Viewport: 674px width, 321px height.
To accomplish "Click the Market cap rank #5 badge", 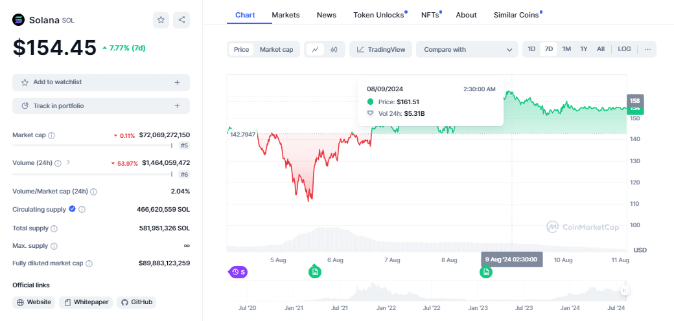I will point(184,146).
